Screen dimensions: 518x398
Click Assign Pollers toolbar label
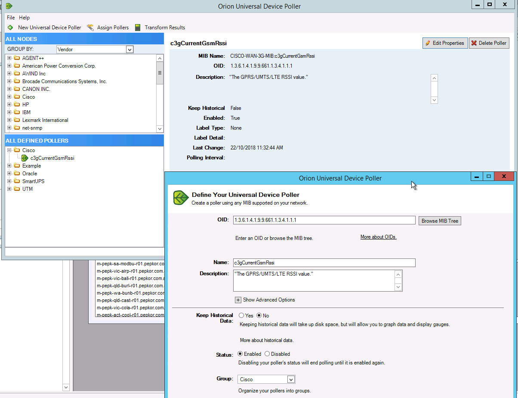tap(113, 28)
